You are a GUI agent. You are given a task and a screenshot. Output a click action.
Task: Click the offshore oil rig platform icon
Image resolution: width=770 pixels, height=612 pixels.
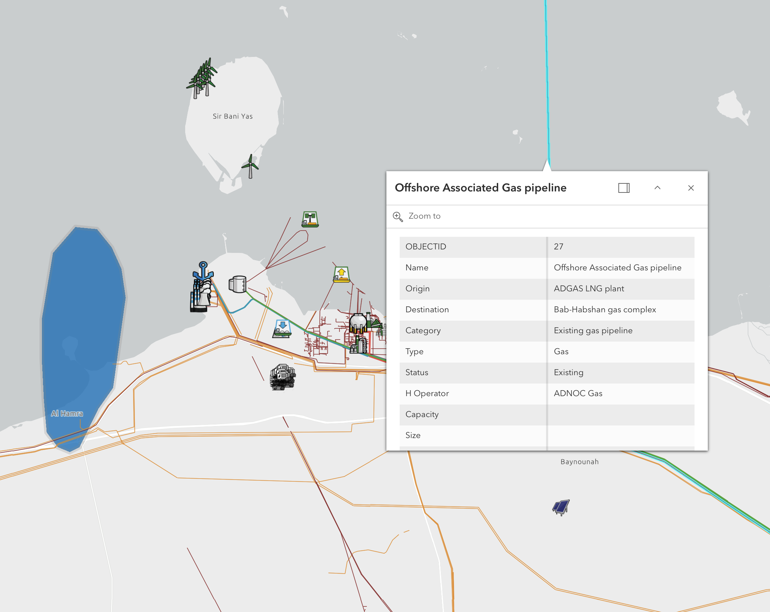coord(310,219)
